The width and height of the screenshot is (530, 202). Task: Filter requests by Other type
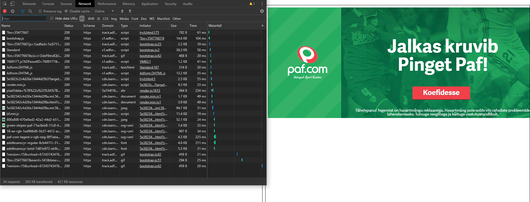point(177,19)
